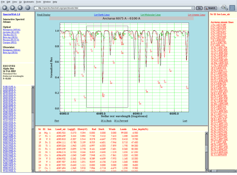Click the Search button with magnifier
237x175 pixels.
point(210,8)
